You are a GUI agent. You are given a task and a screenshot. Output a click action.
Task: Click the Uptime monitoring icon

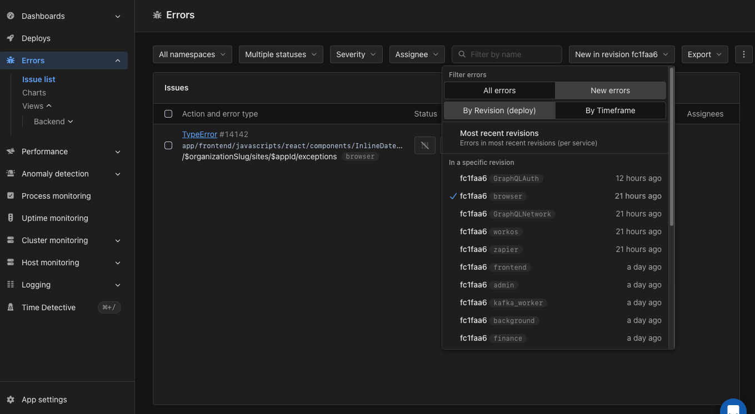11,218
